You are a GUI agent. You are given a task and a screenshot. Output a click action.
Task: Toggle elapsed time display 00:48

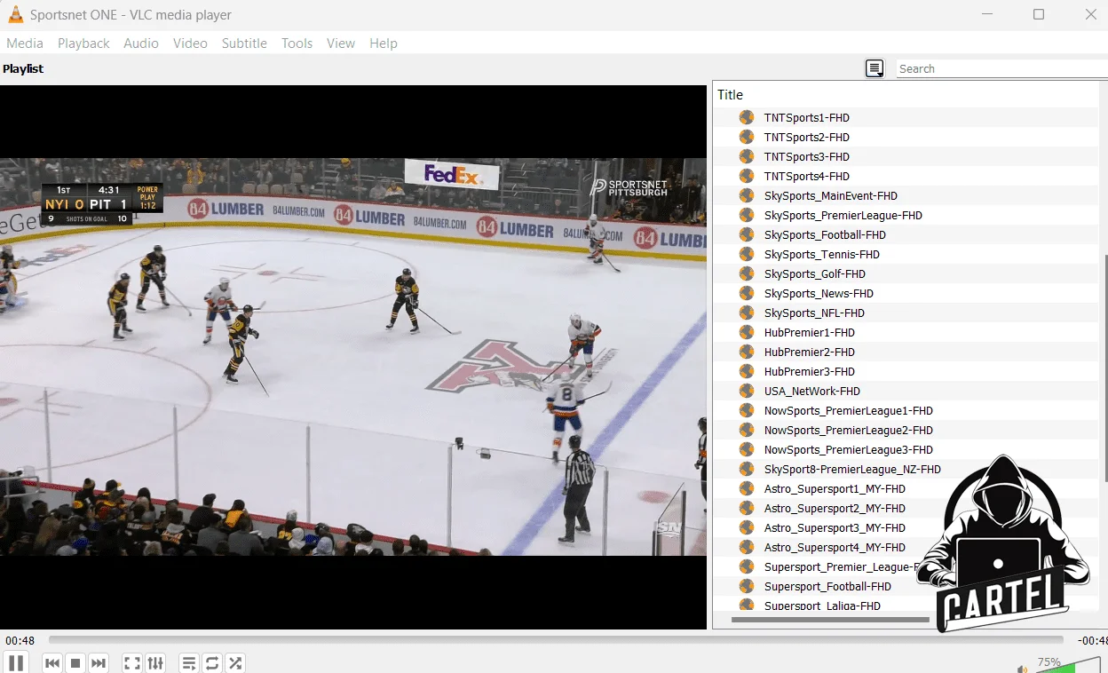(x=20, y=640)
